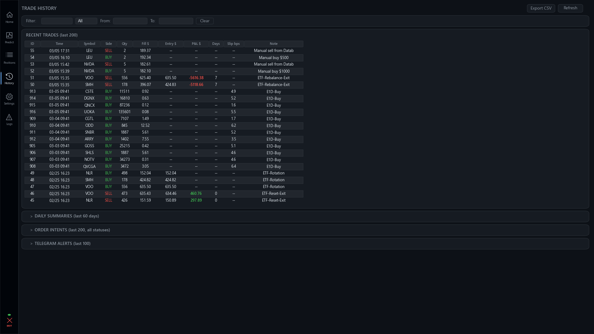Clear the date filters with Clear button
Image resolution: width=594 pixels, height=334 pixels.
pos(204,21)
